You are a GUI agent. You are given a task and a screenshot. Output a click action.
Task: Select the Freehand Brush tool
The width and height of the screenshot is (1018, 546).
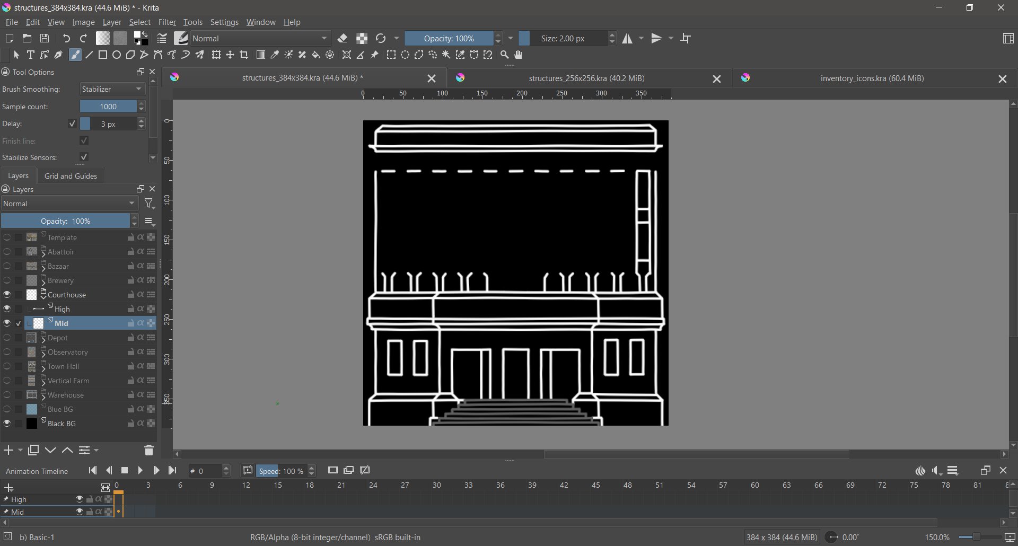coord(75,55)
